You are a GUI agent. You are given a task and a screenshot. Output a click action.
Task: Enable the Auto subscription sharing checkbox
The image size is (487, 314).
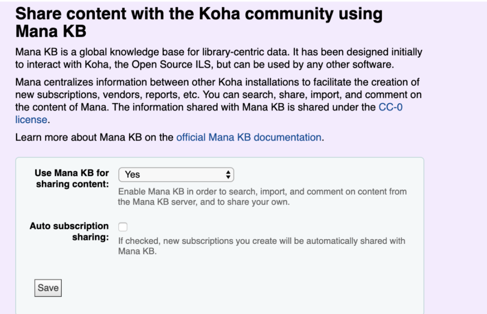pyautogui.click(x=123, y=227)
